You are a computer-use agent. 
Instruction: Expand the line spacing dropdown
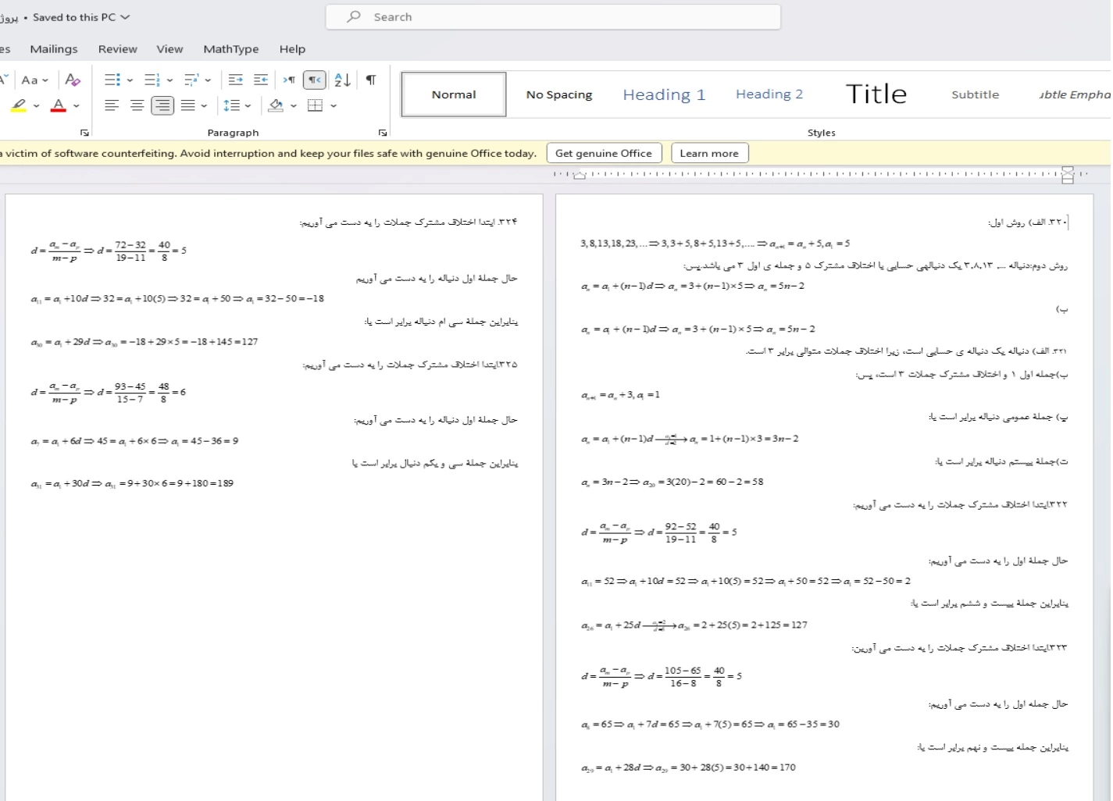tap(248, 105)
